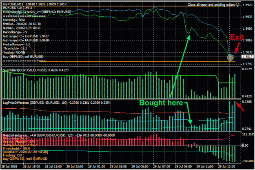Click the 1.9900 price scale label

click(248, 29)
